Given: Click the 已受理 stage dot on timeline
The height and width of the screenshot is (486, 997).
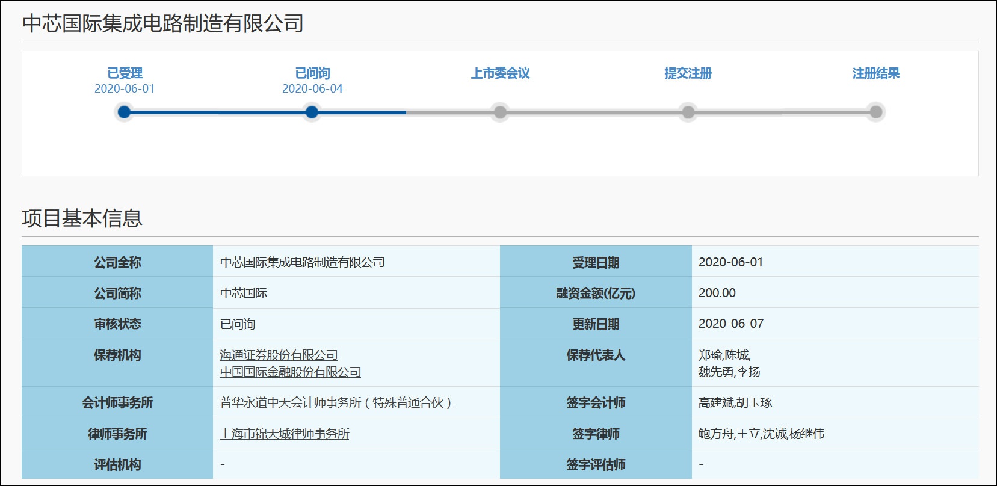Looking at the screenshot, I should pyautogui.click(x=125, y=112).
